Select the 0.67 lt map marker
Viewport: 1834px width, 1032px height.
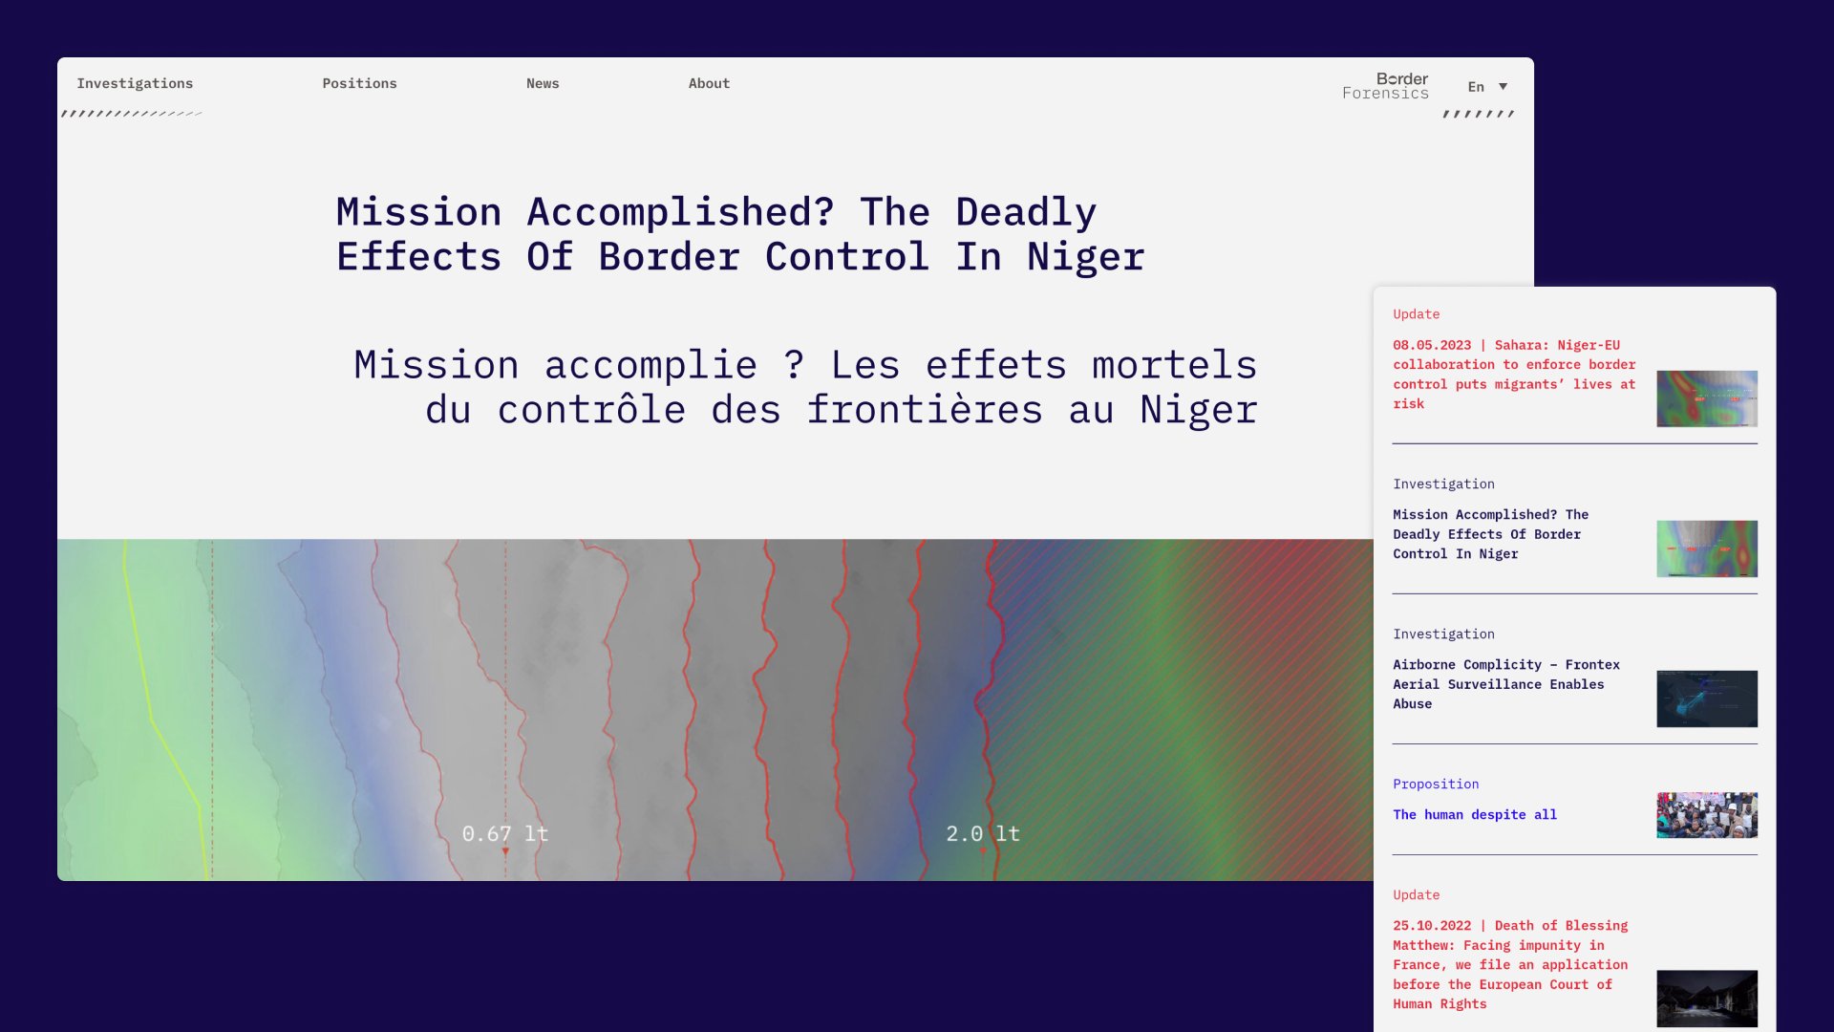(x=505, y=835)
